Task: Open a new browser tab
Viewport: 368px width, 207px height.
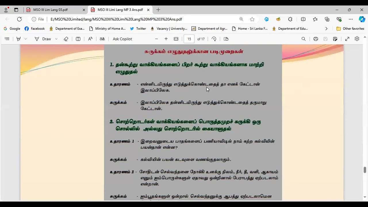Action: pos(158,10)
